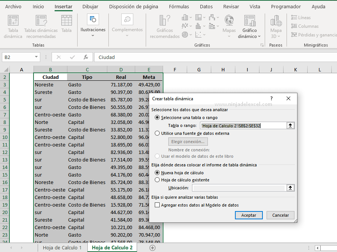Click the Mapa 3D icon
Image resolution: width=337 pixels, height=252 pixels.
[x=276, y=21]
